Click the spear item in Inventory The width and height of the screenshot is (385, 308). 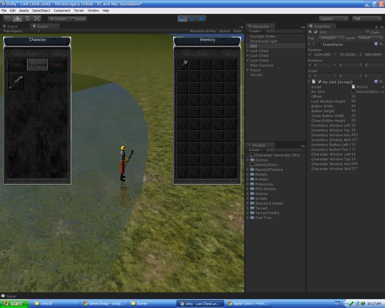click(x=183, y=64)
